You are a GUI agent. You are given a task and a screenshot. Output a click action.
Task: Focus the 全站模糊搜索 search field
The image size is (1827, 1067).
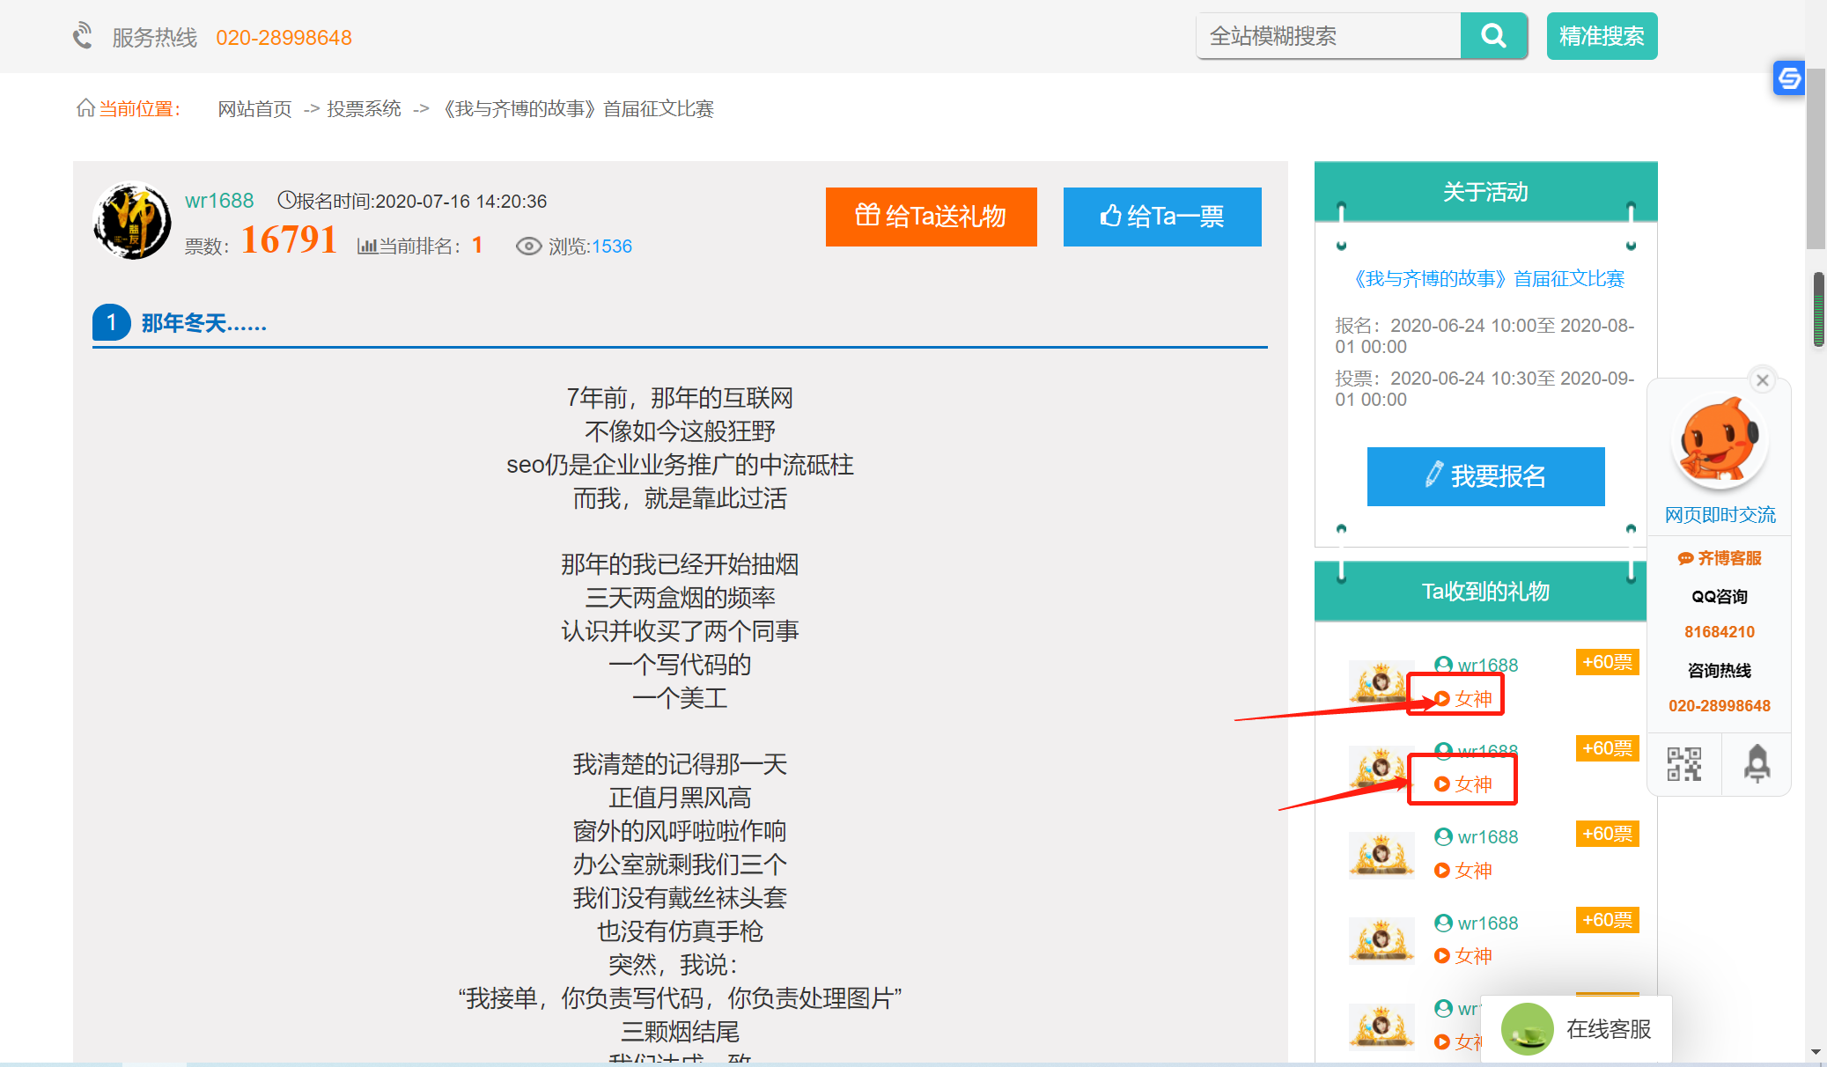(x=1328, y=36)
